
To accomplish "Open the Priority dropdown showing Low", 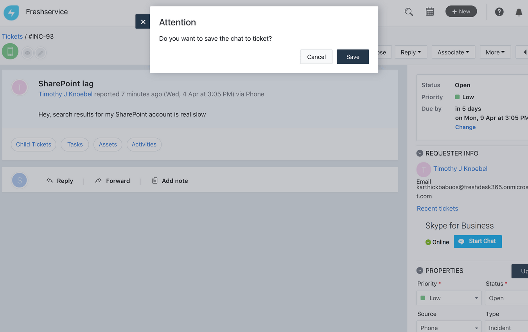I will [x=449, y=298].
